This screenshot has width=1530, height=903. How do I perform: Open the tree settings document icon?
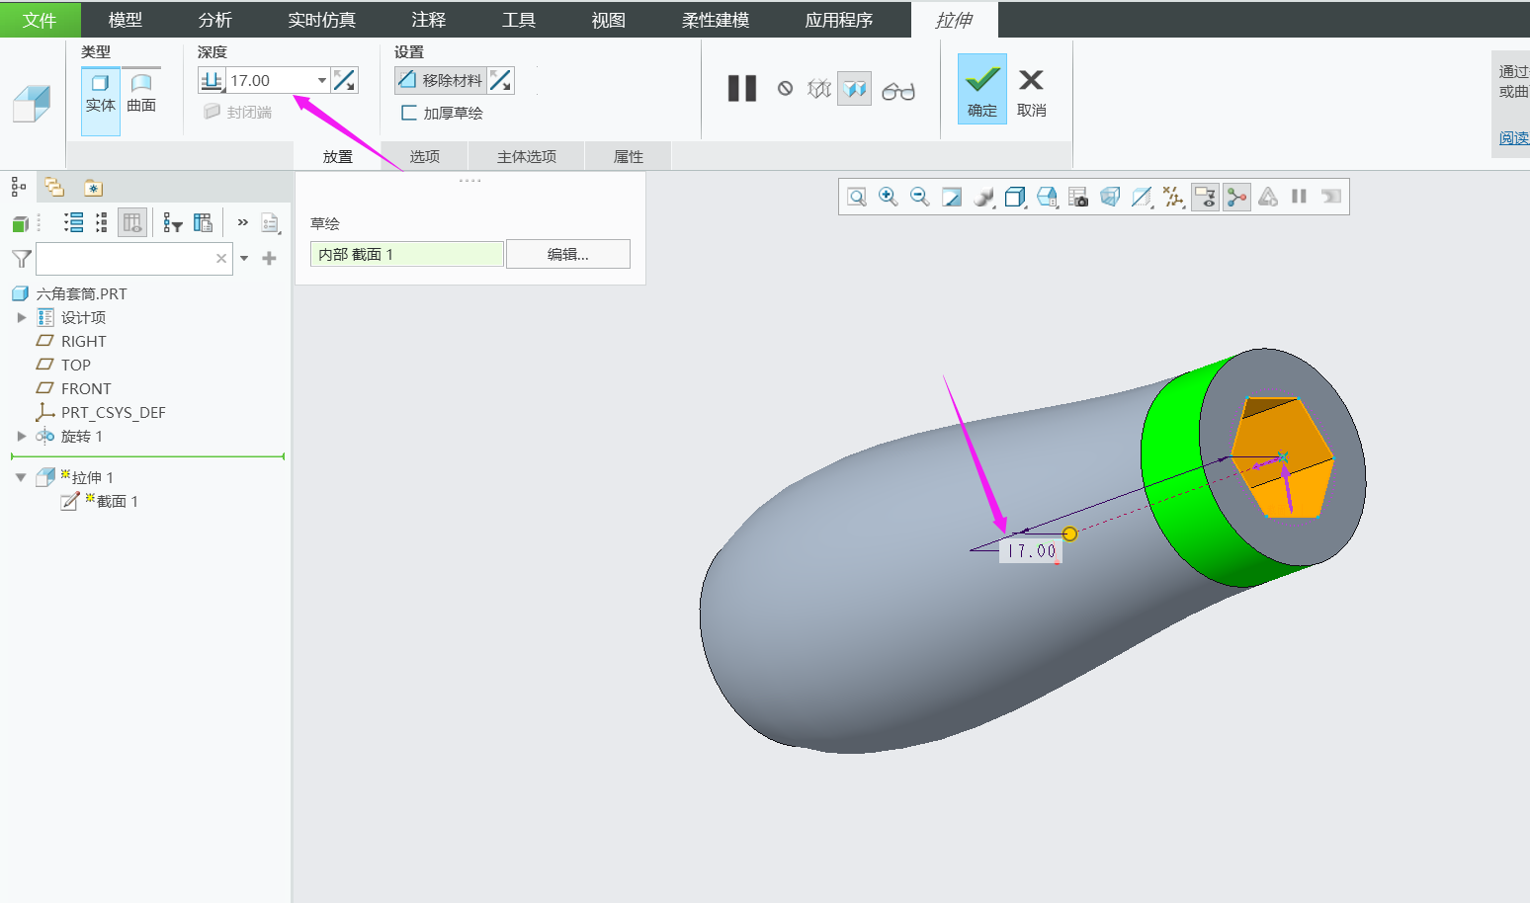tap(270, 222)
